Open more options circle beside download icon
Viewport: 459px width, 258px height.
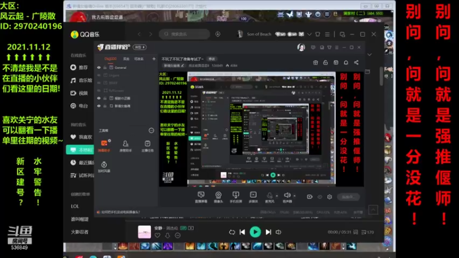tap(178, 236)
